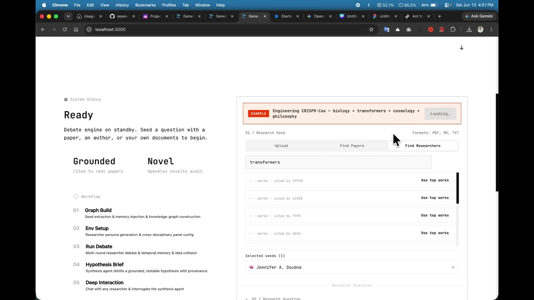Click the Ask Gemini button

(x=479, y=16)
